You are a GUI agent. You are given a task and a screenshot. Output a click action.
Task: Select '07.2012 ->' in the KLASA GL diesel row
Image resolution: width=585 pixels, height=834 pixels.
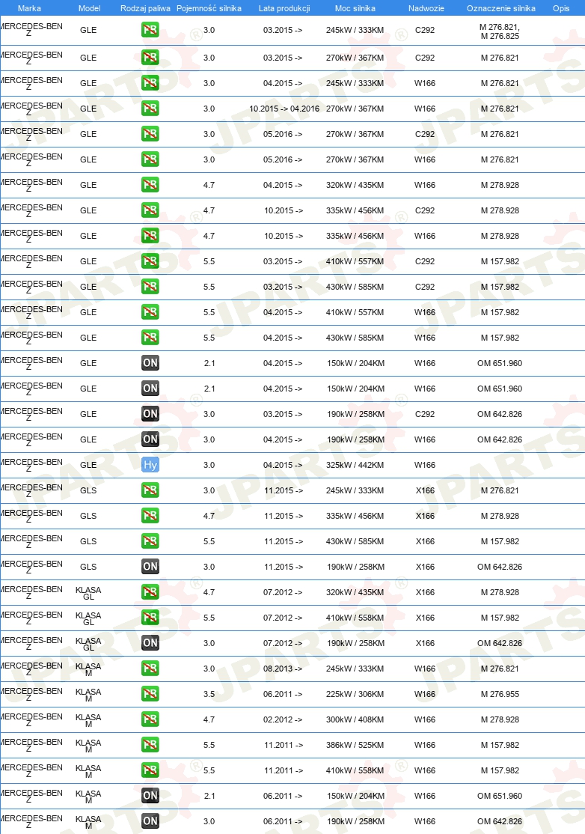pyautogui.click(x=283, y=643)
